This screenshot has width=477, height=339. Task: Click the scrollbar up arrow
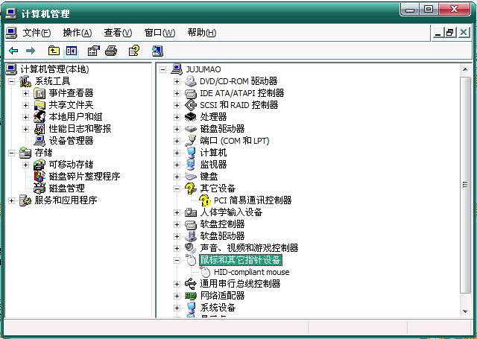coord(465,69)
